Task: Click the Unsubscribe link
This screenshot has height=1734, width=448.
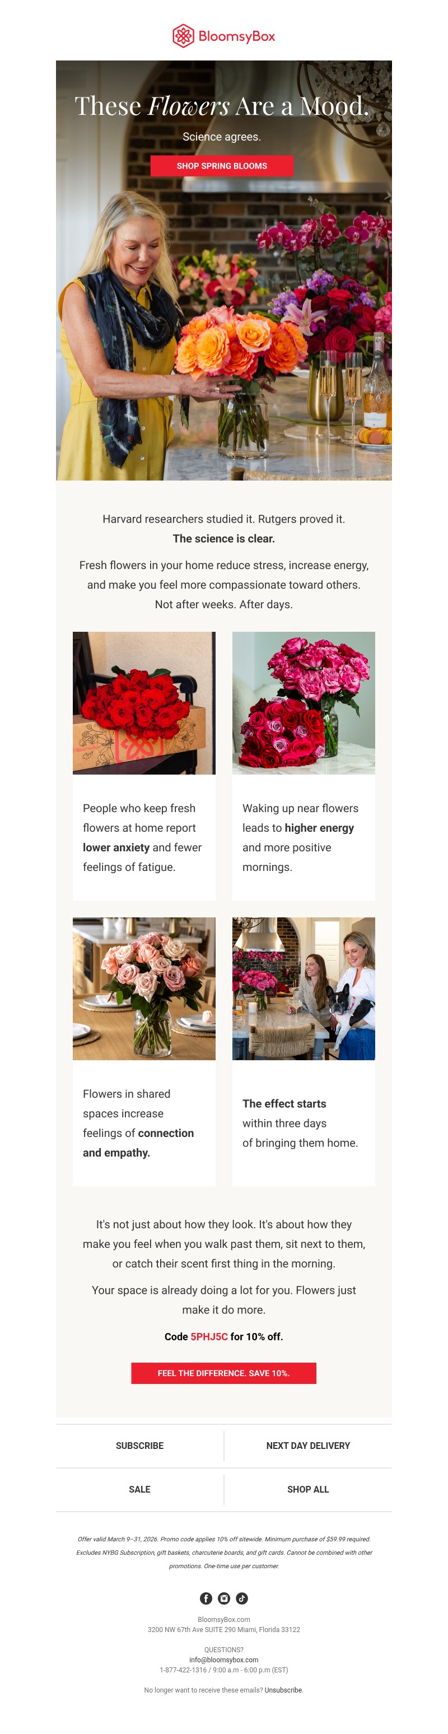Action: pyautogui.click(x=283, y=1690)
